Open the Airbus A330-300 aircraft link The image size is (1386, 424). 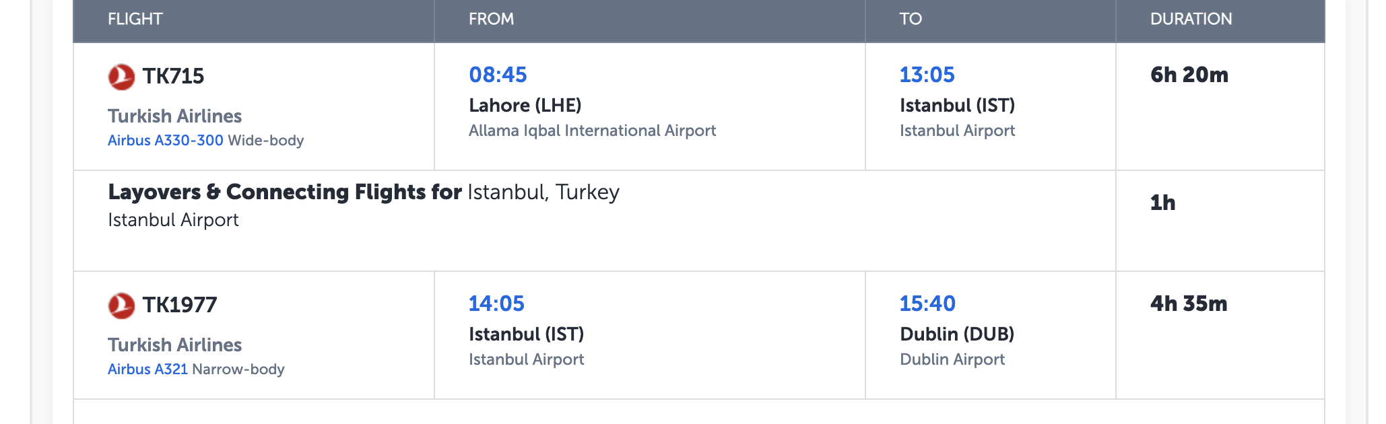165,140
